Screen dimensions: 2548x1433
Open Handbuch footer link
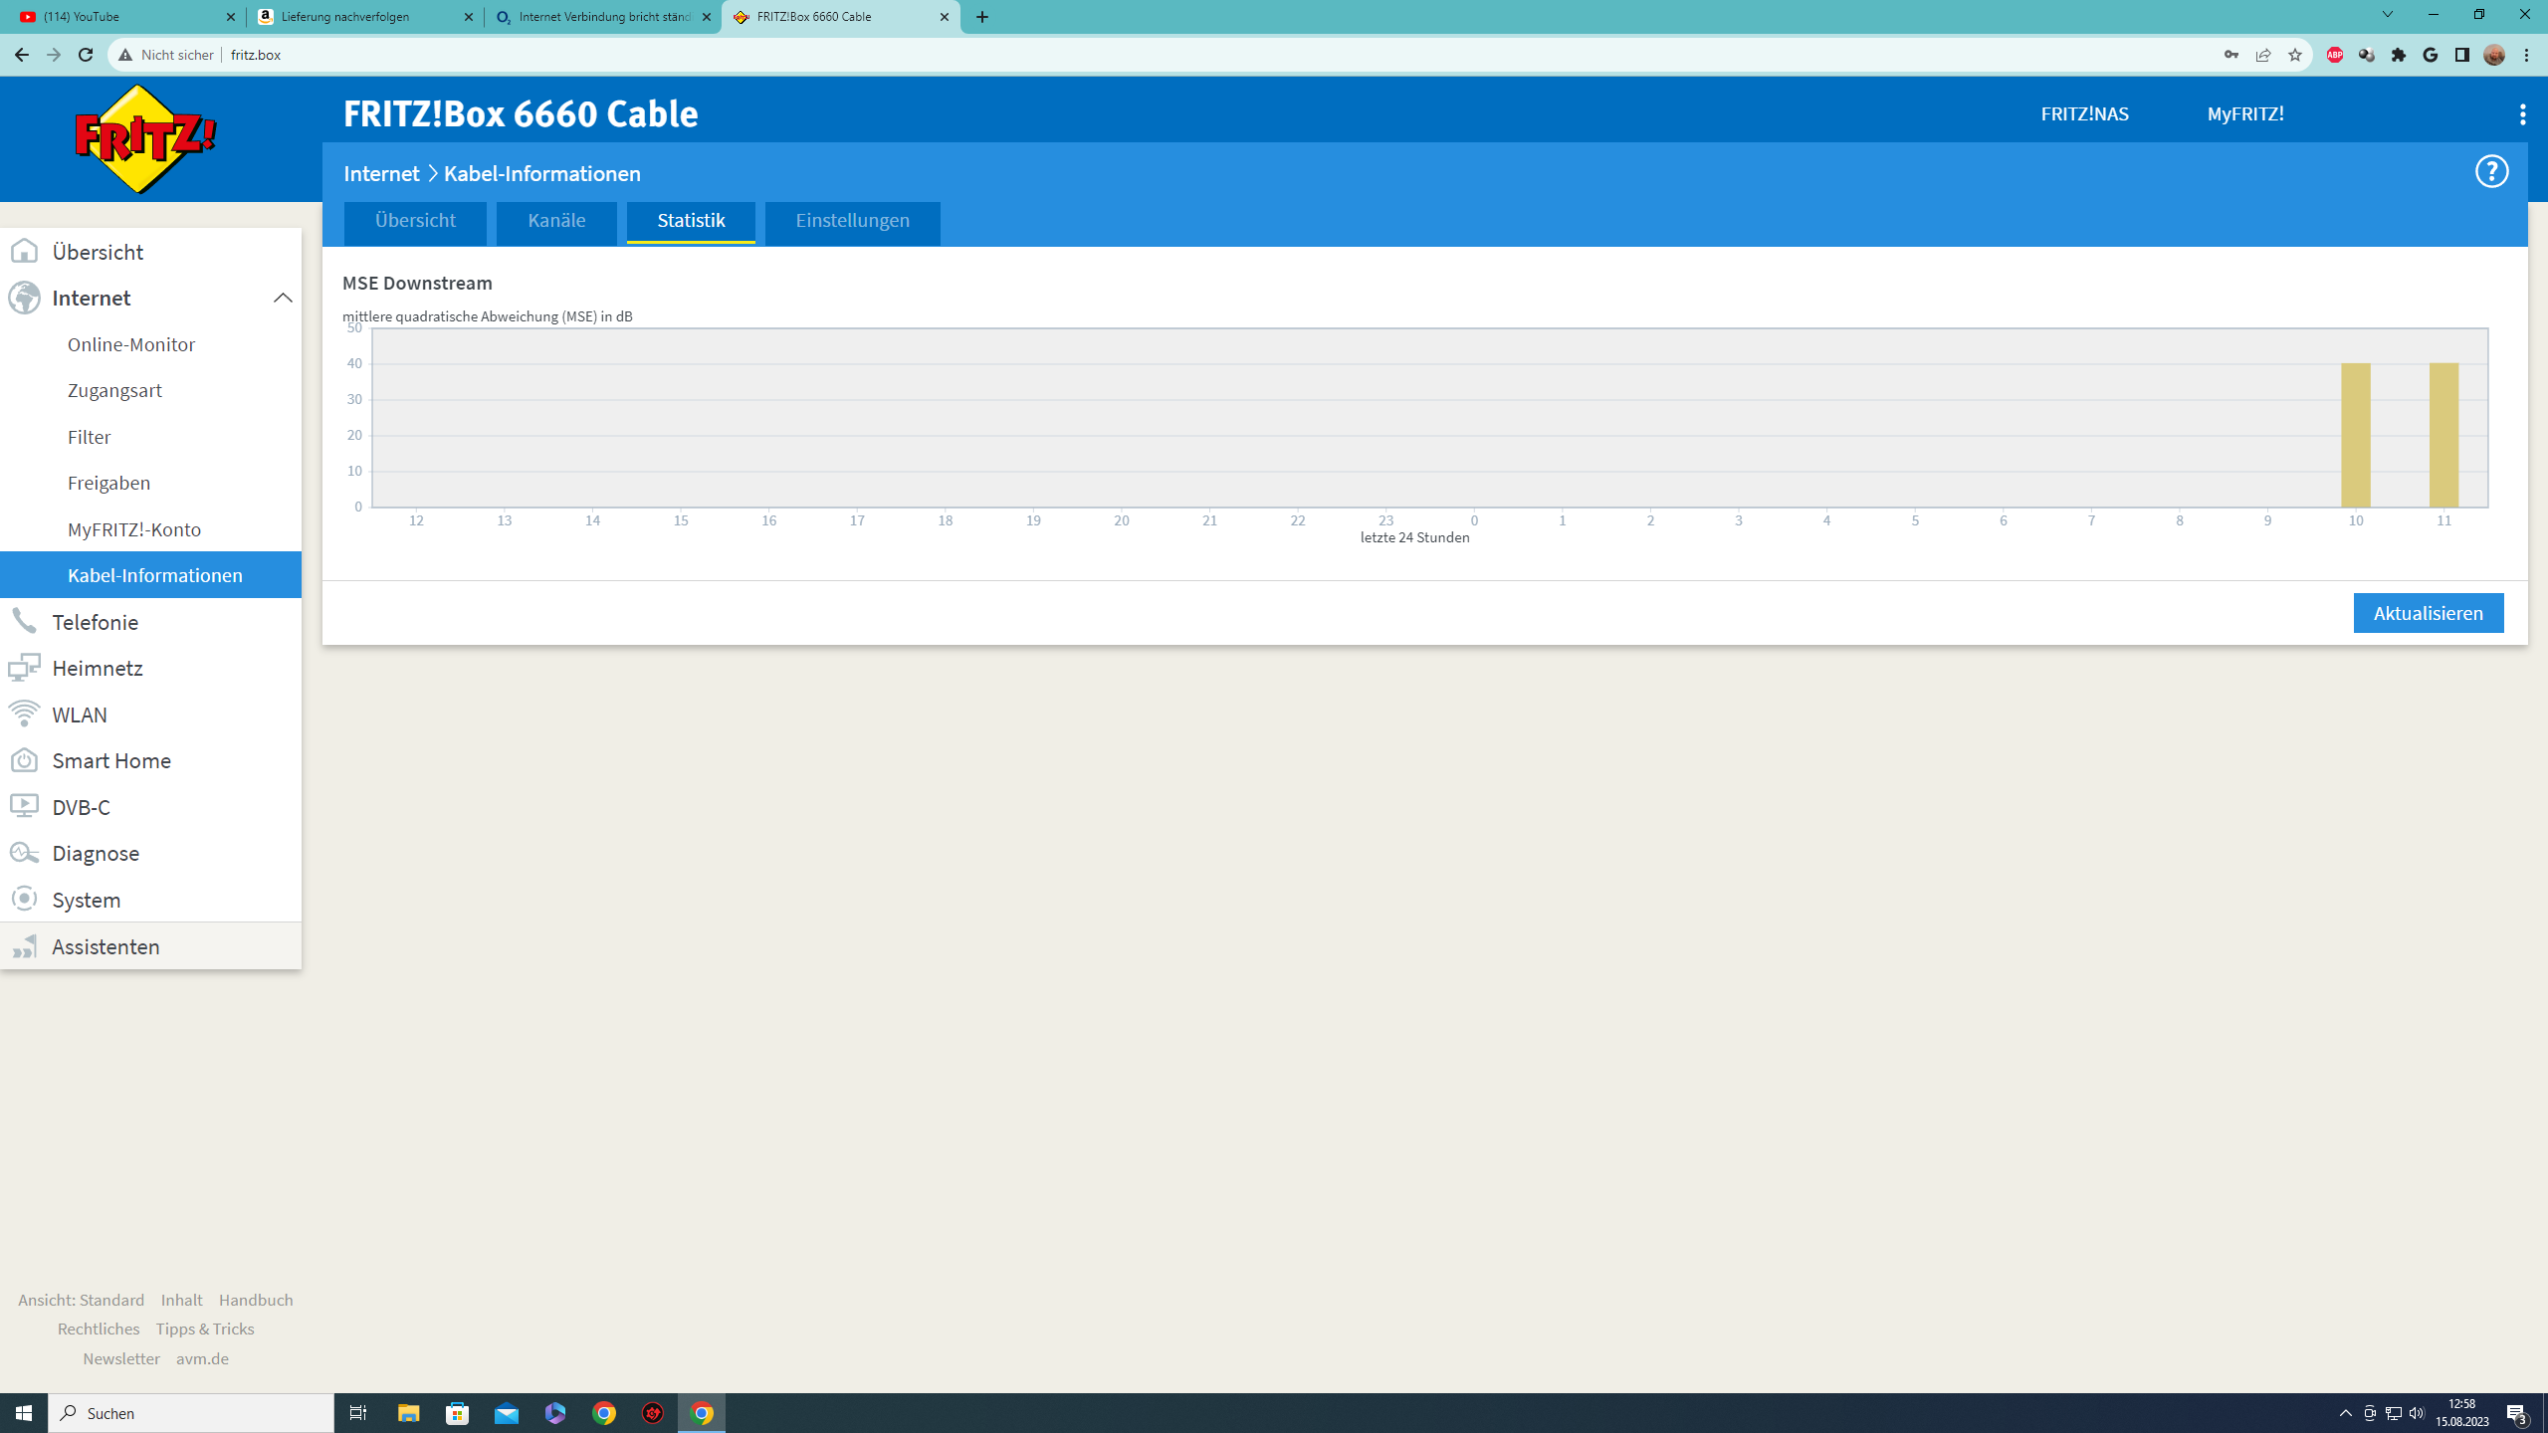pyautogui.click(x=256, y=1300)
